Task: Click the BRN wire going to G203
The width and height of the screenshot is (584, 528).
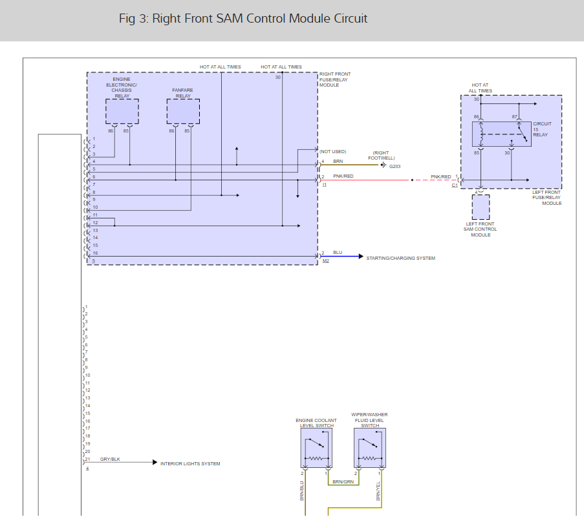Action: (x=349, y=165)
